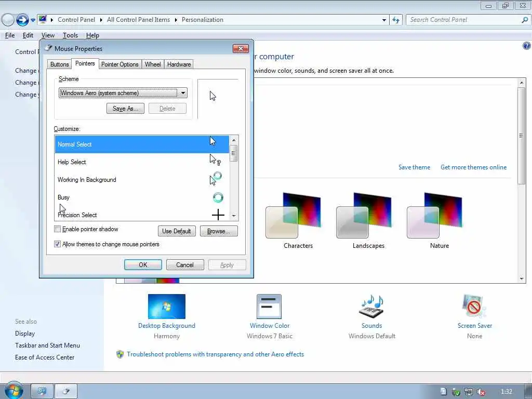Click the forward navigation arrow button
This screenshot has height=399, width=532.
[22, 20]
